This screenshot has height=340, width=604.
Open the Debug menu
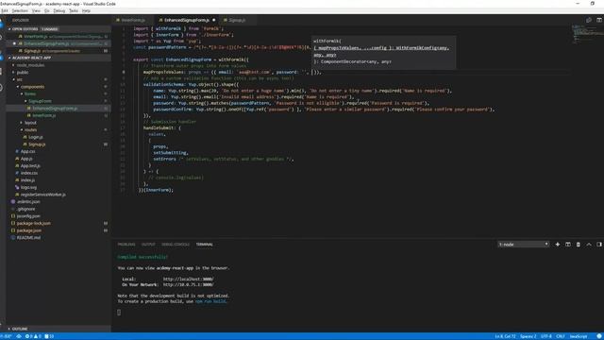click(x=59, y=10)
